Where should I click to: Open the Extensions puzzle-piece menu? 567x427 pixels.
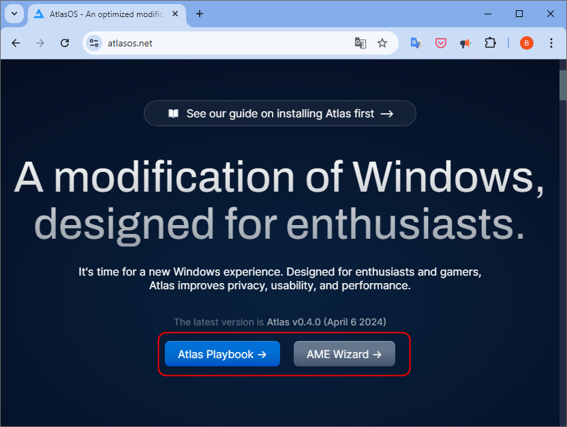(490, 44)
